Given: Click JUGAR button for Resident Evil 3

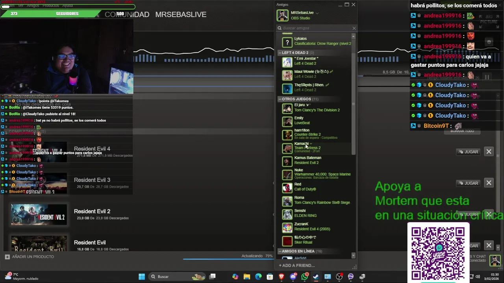Looking at the screenshot, I should (x=468, y=183).
